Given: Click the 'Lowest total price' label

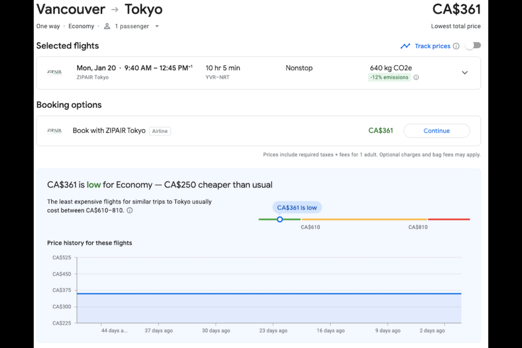Looking at the screenshot, I should point(456,26).
